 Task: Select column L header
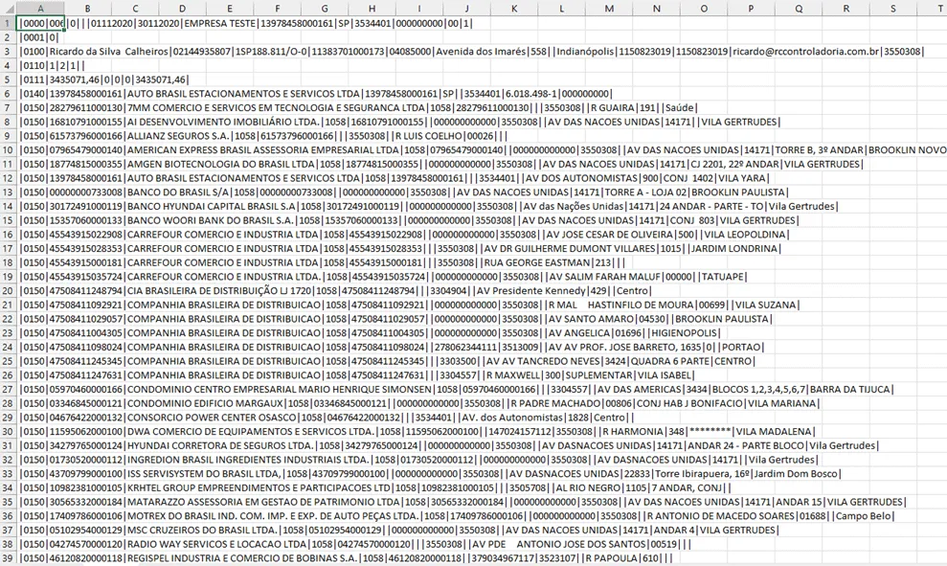(562, 9)
